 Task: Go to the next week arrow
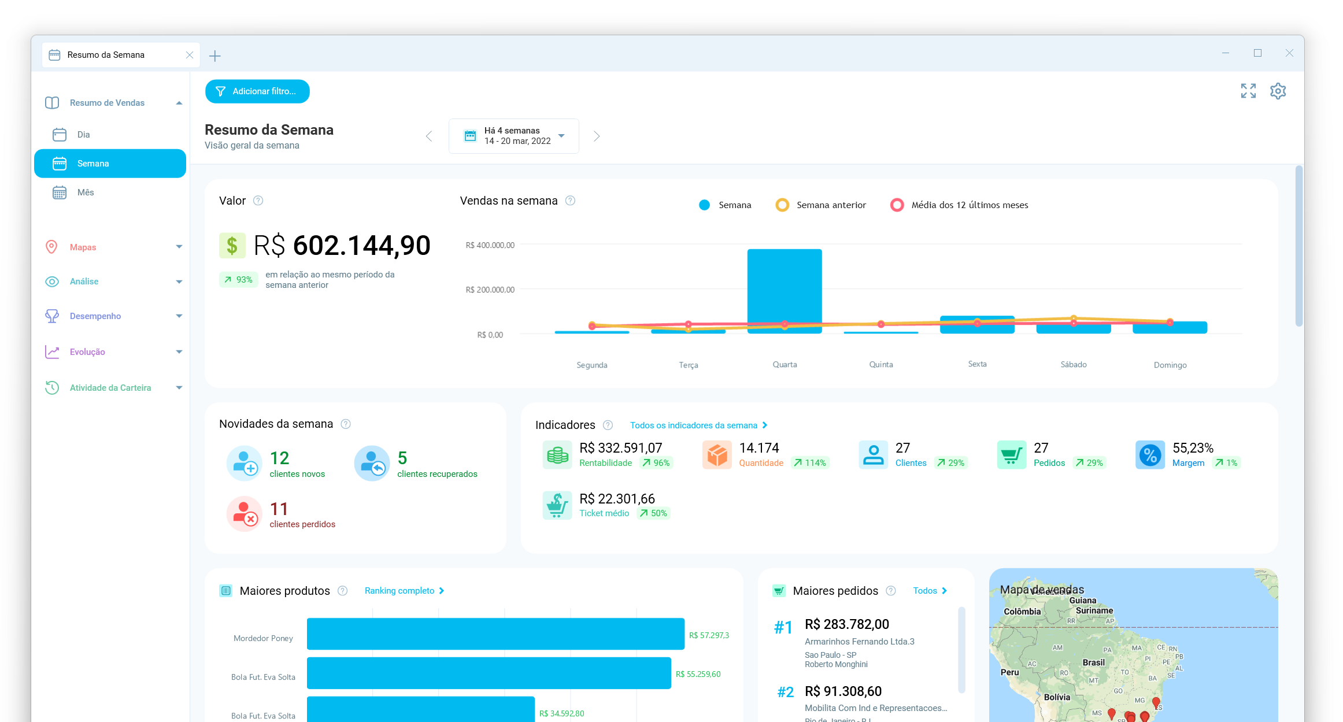(x=597, y=136)
